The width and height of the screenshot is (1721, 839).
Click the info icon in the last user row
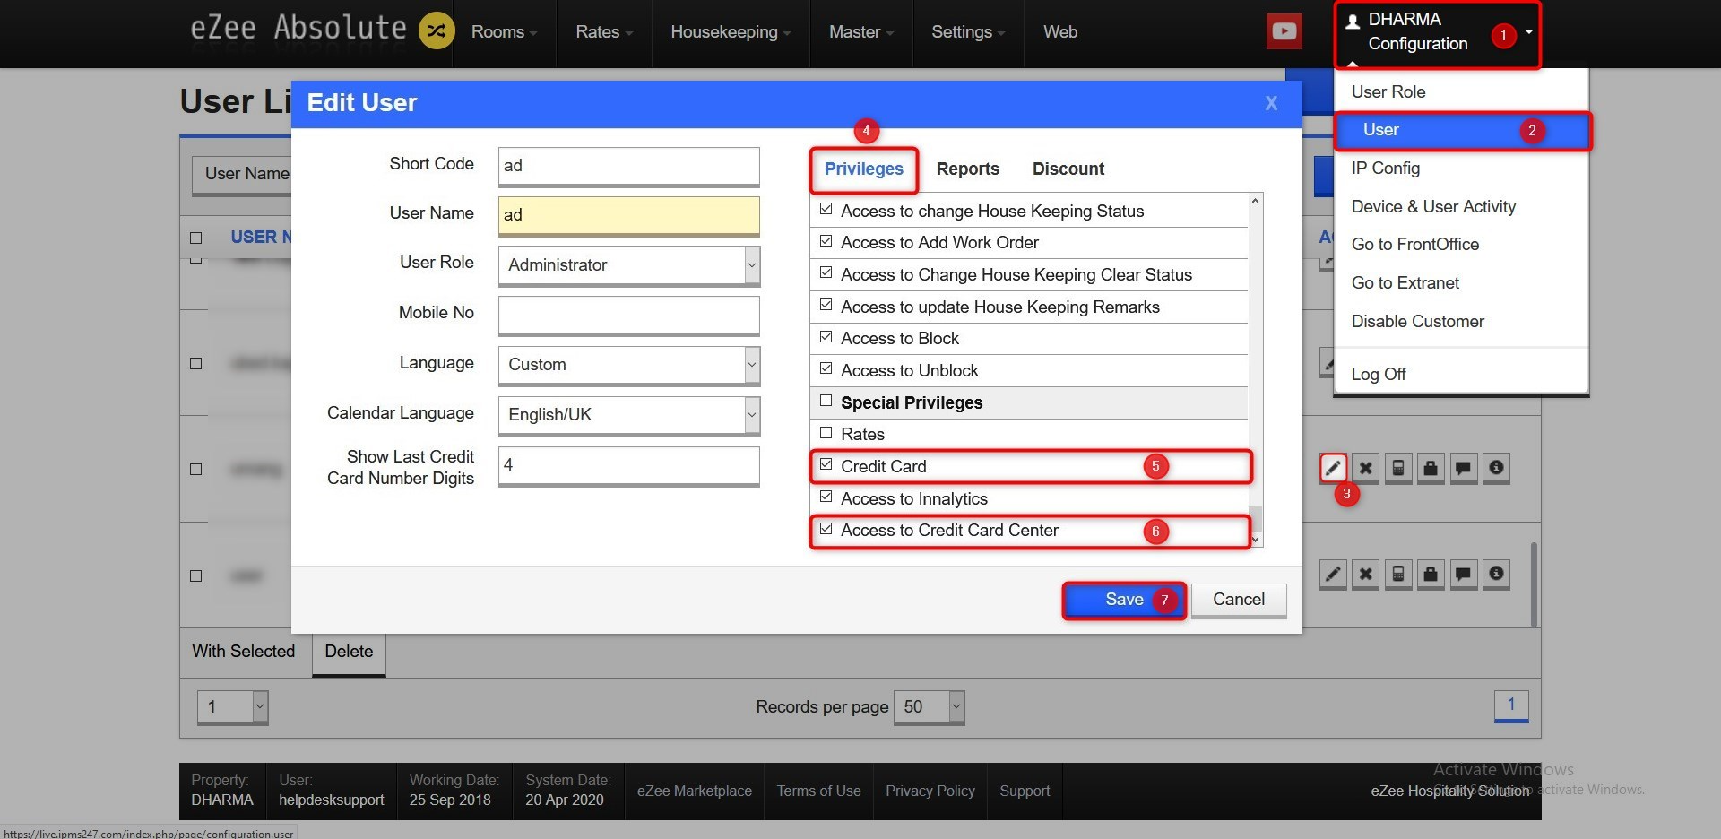pos(1496,574)
